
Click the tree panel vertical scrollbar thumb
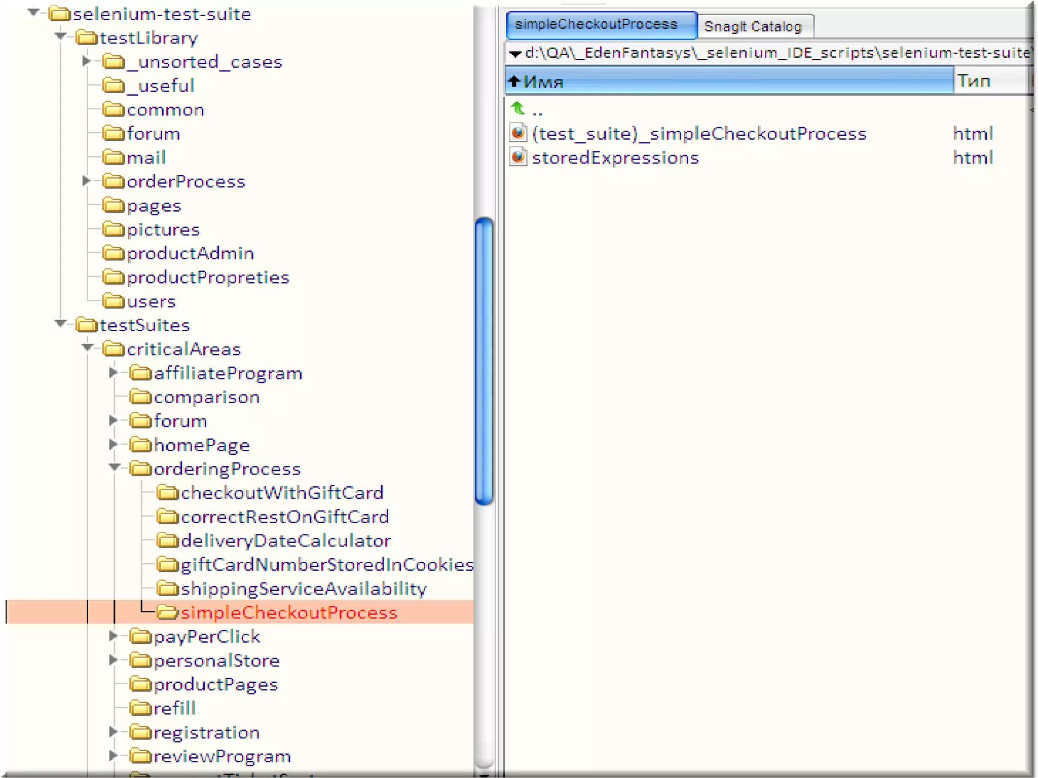click(484, 361)
